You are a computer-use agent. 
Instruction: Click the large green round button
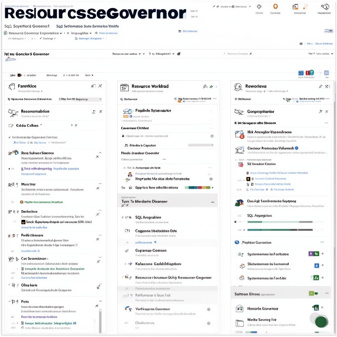tap(321, 321)
